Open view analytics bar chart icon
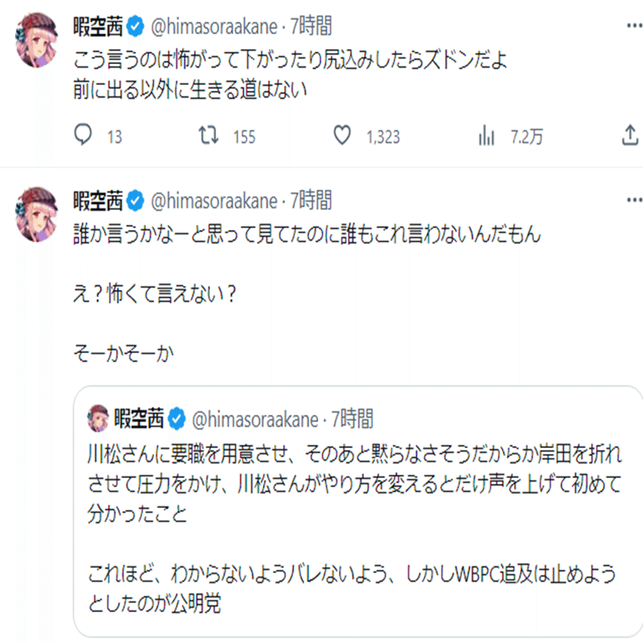643x643 pixels. 486,137
